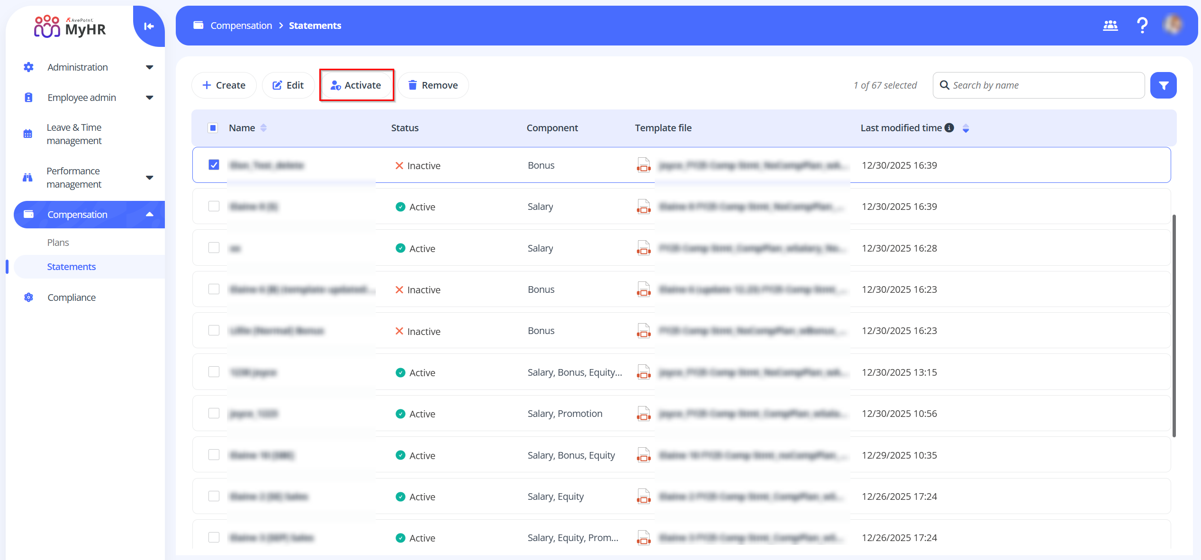Click the blue filter funnel button

point(1163,85)
